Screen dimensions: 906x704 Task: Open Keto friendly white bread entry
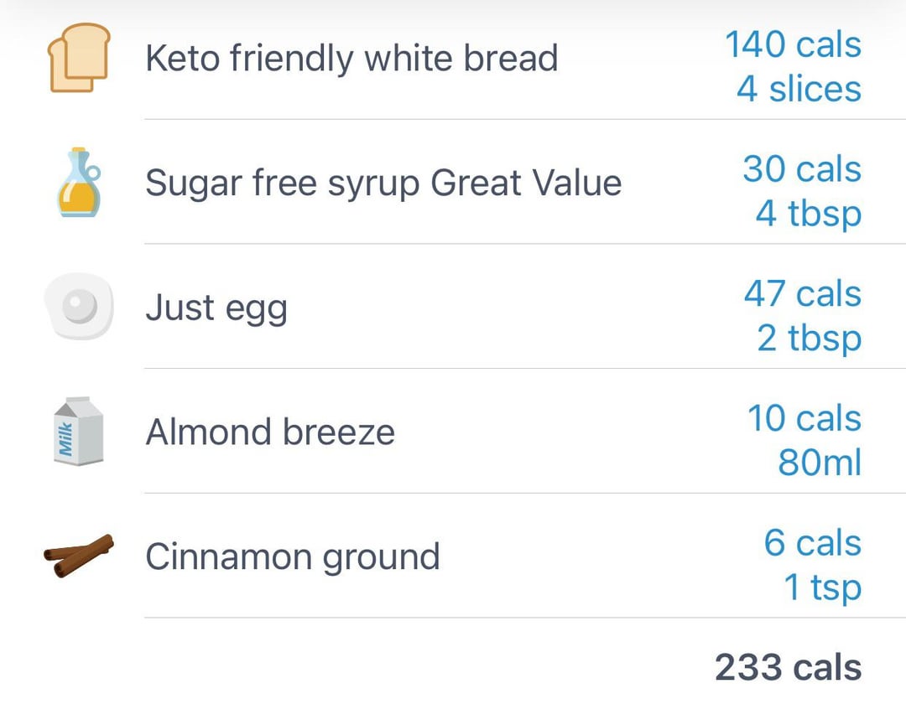(x=351, y=59)
